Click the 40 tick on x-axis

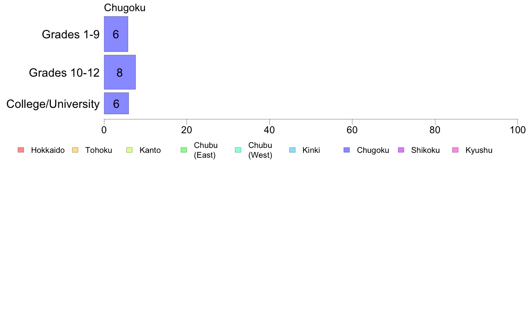pyautogui.click(x=269, y=130)
